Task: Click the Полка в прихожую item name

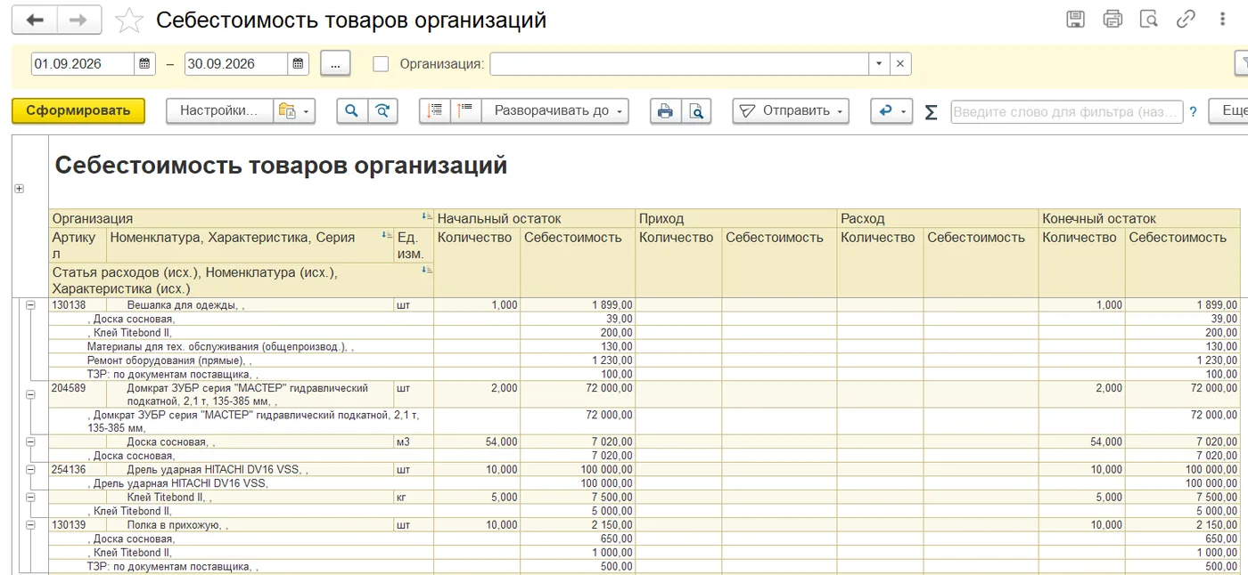Action: (177, 525)
